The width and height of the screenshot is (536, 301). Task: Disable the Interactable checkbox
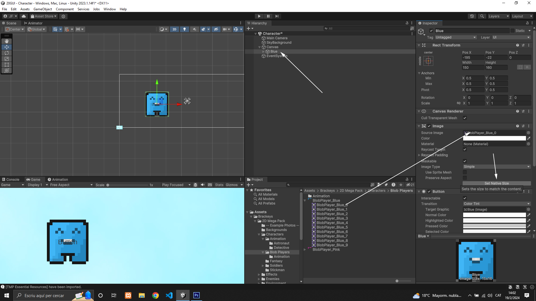click(465, 198)
